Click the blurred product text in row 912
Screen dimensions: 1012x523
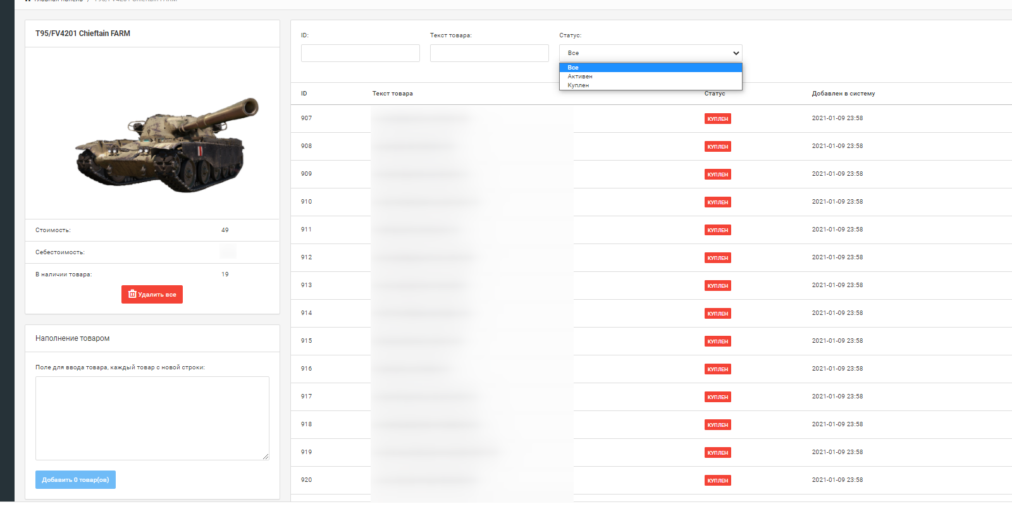click(424, 257)
